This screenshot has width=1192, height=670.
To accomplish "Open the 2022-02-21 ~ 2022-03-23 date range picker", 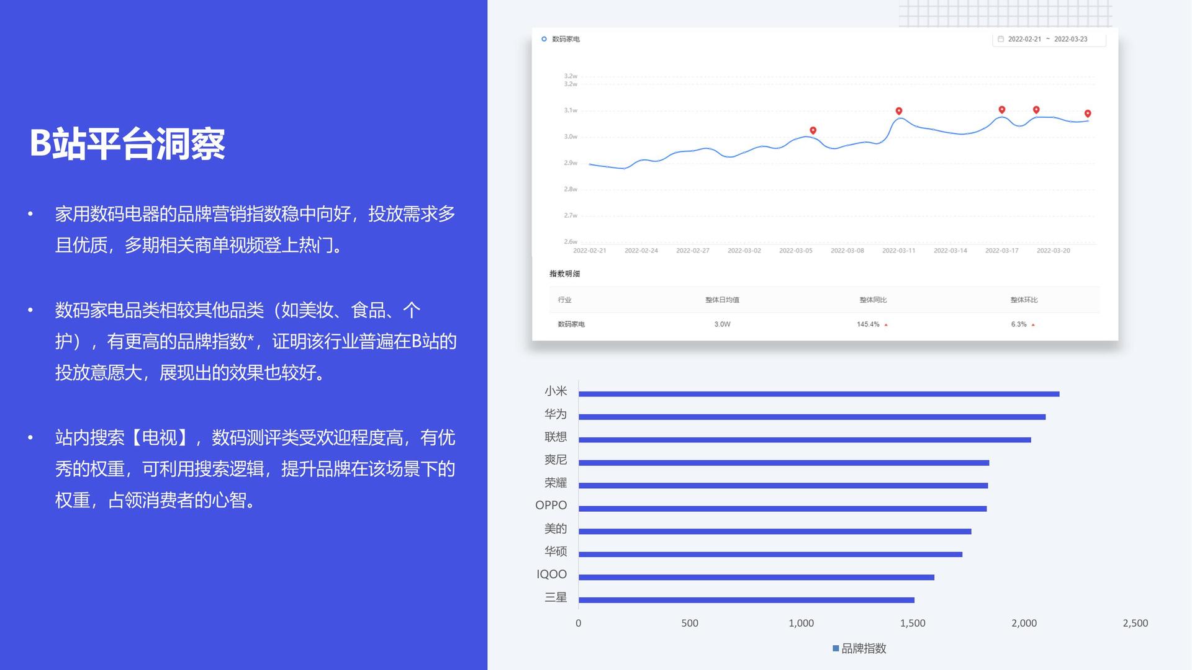I will [1049, 39].
